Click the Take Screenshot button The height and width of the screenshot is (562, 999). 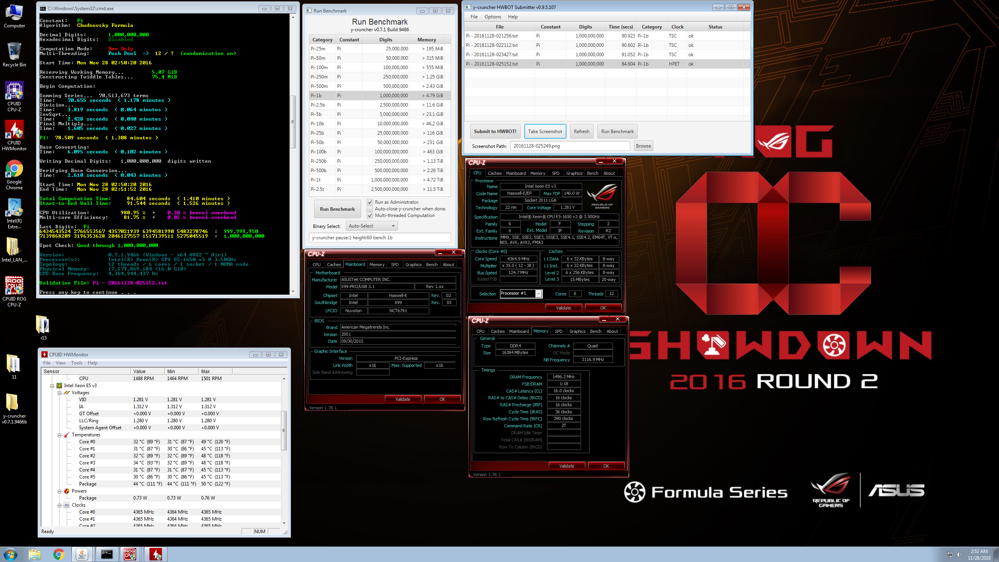coord(545,132)
